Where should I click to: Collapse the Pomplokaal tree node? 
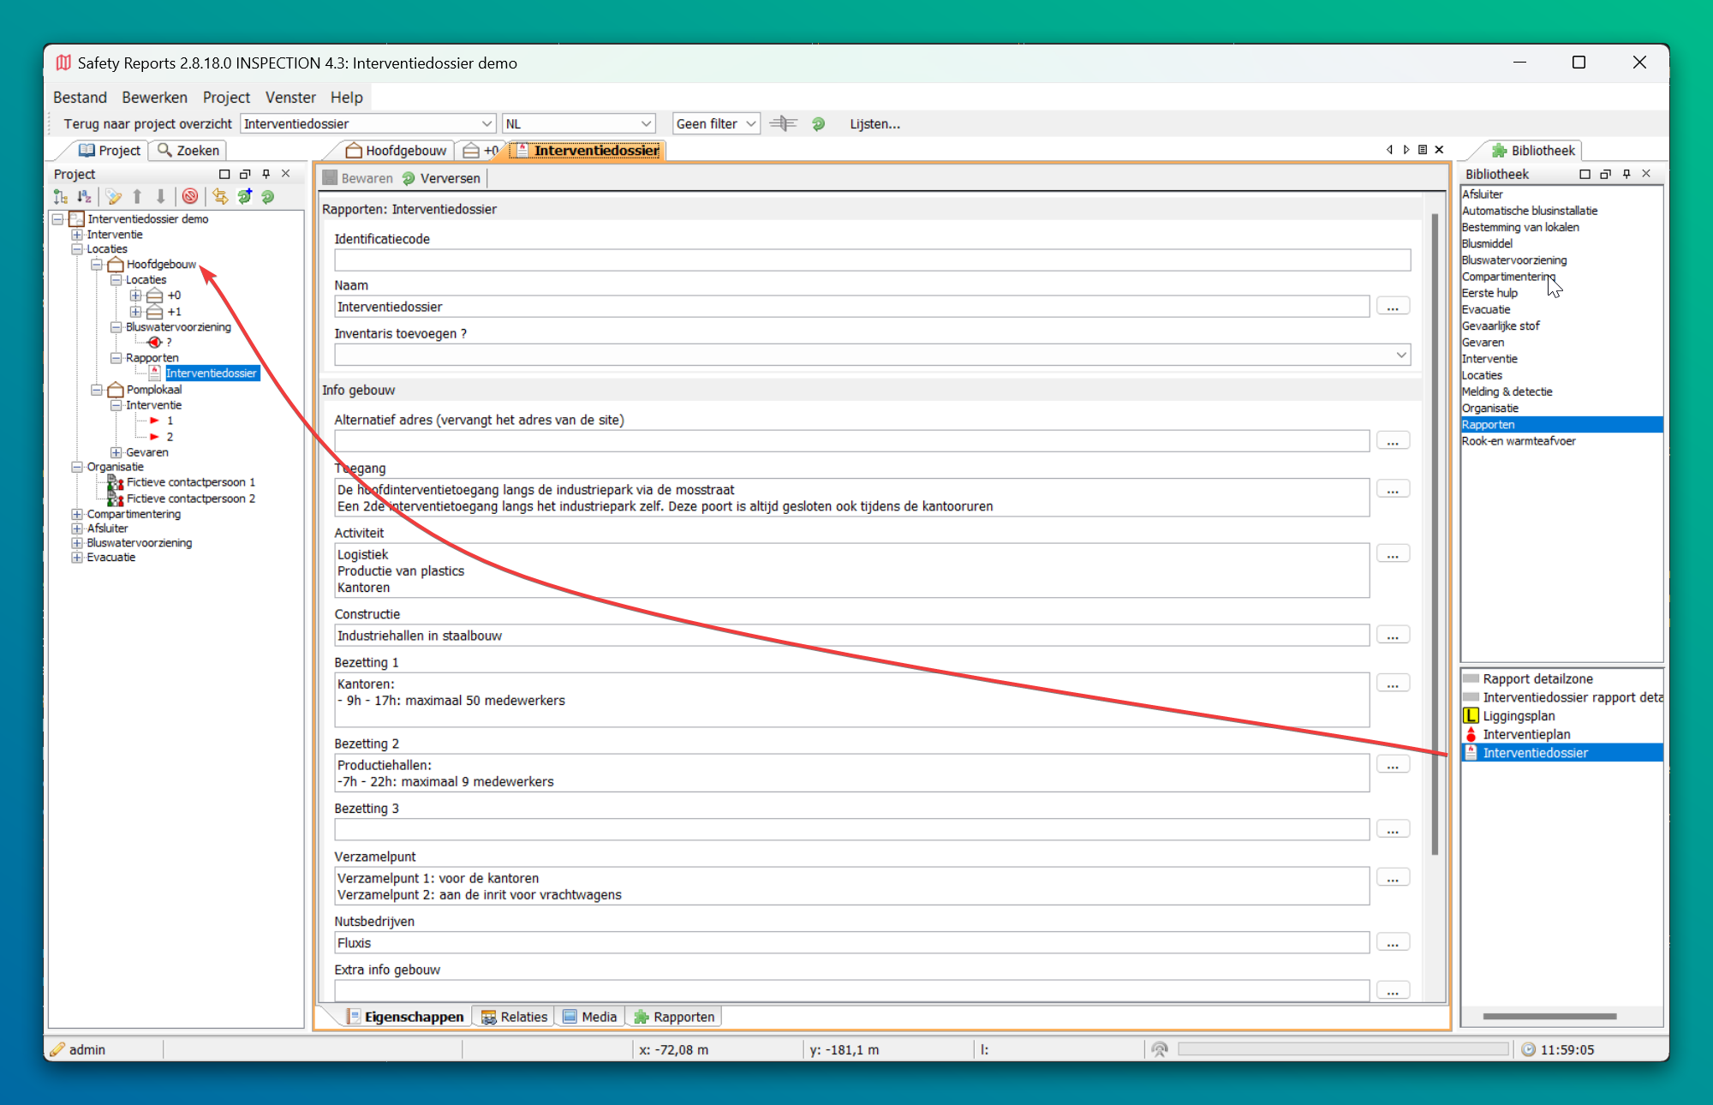(97, 390)
